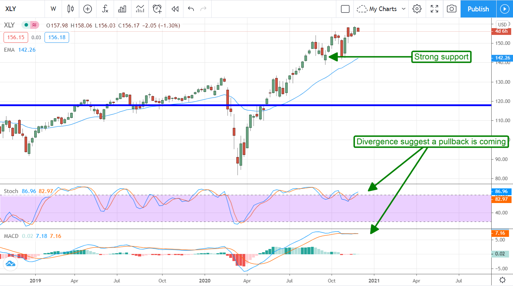Image resolution: width=513 pixels, height=286 pixels.
Task: Change the weekly interval selector
Action: 53,9
